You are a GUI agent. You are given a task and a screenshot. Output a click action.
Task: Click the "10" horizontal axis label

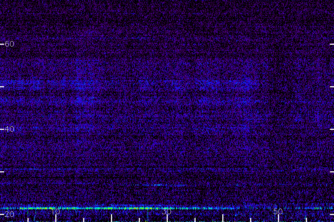55,211
